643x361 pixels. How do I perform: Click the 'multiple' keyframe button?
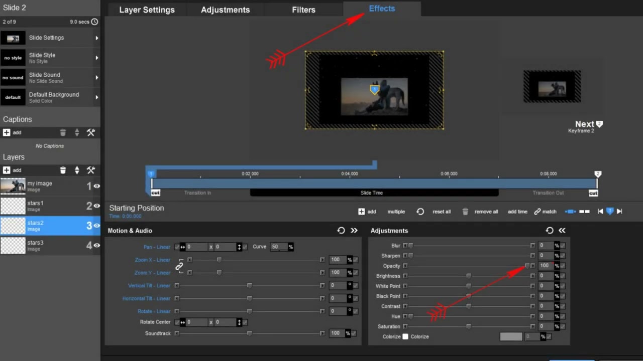click(396, 212)
